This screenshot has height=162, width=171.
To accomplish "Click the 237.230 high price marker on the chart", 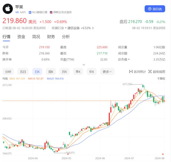I will pyautogui.click(x=127, y=84).
